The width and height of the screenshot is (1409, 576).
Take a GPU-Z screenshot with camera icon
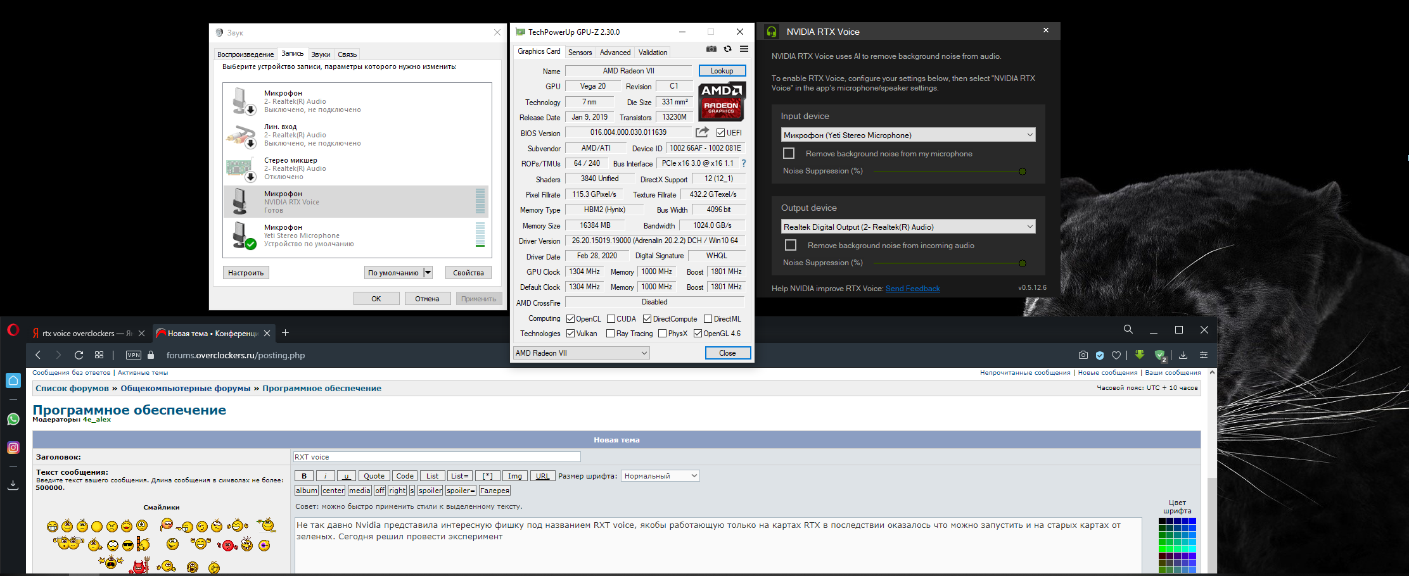(711, 49)
